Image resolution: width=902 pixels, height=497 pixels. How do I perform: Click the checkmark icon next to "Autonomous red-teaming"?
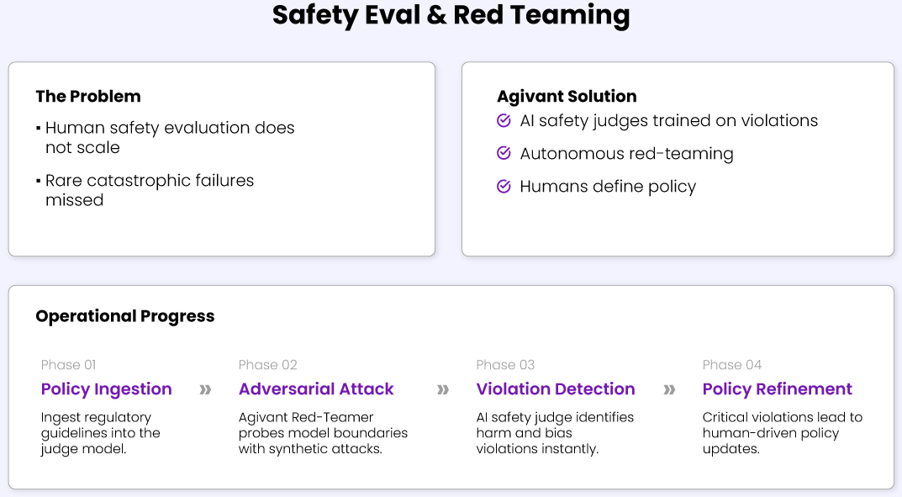(x=504, y=154)
